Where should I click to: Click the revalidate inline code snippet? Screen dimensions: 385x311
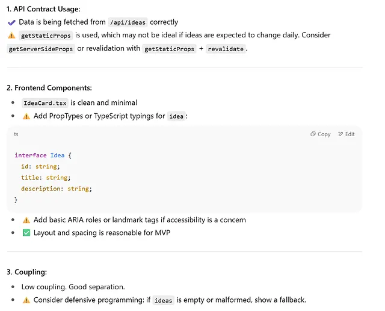pyautogui.click(x=226, y=49)
